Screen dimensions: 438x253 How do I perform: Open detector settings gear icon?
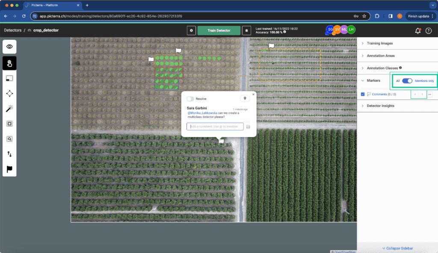[x=191, y=30]
